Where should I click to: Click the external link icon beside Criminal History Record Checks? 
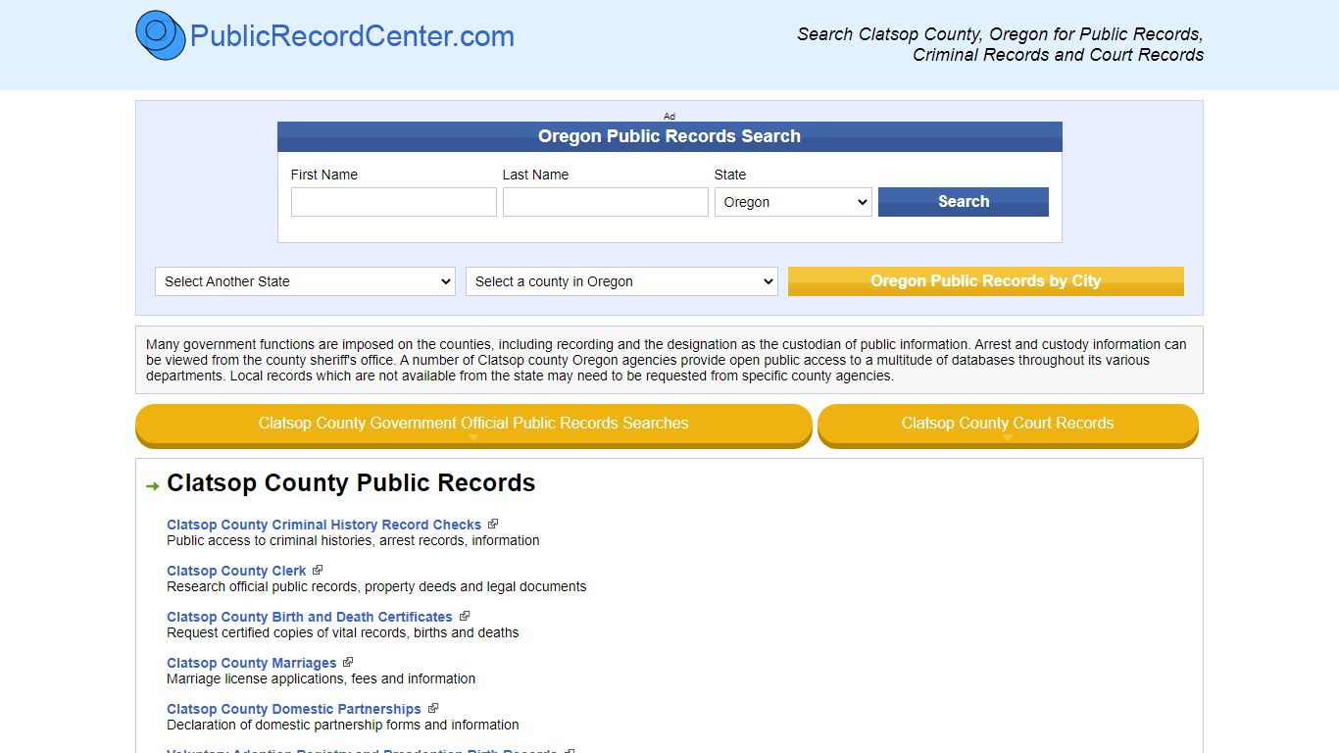493,524
